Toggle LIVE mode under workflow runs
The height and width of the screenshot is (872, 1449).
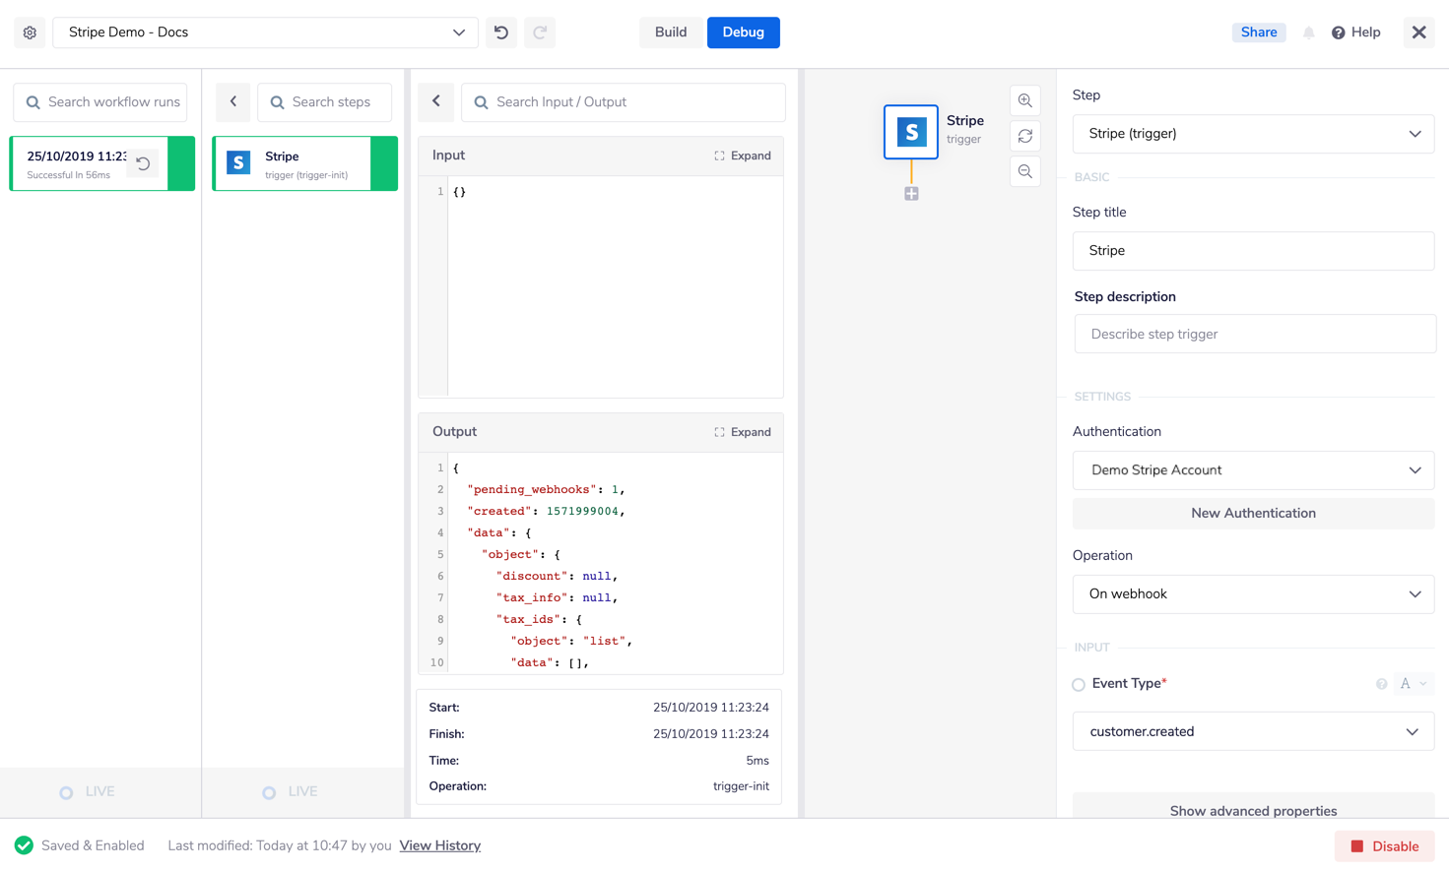(67, 792)
